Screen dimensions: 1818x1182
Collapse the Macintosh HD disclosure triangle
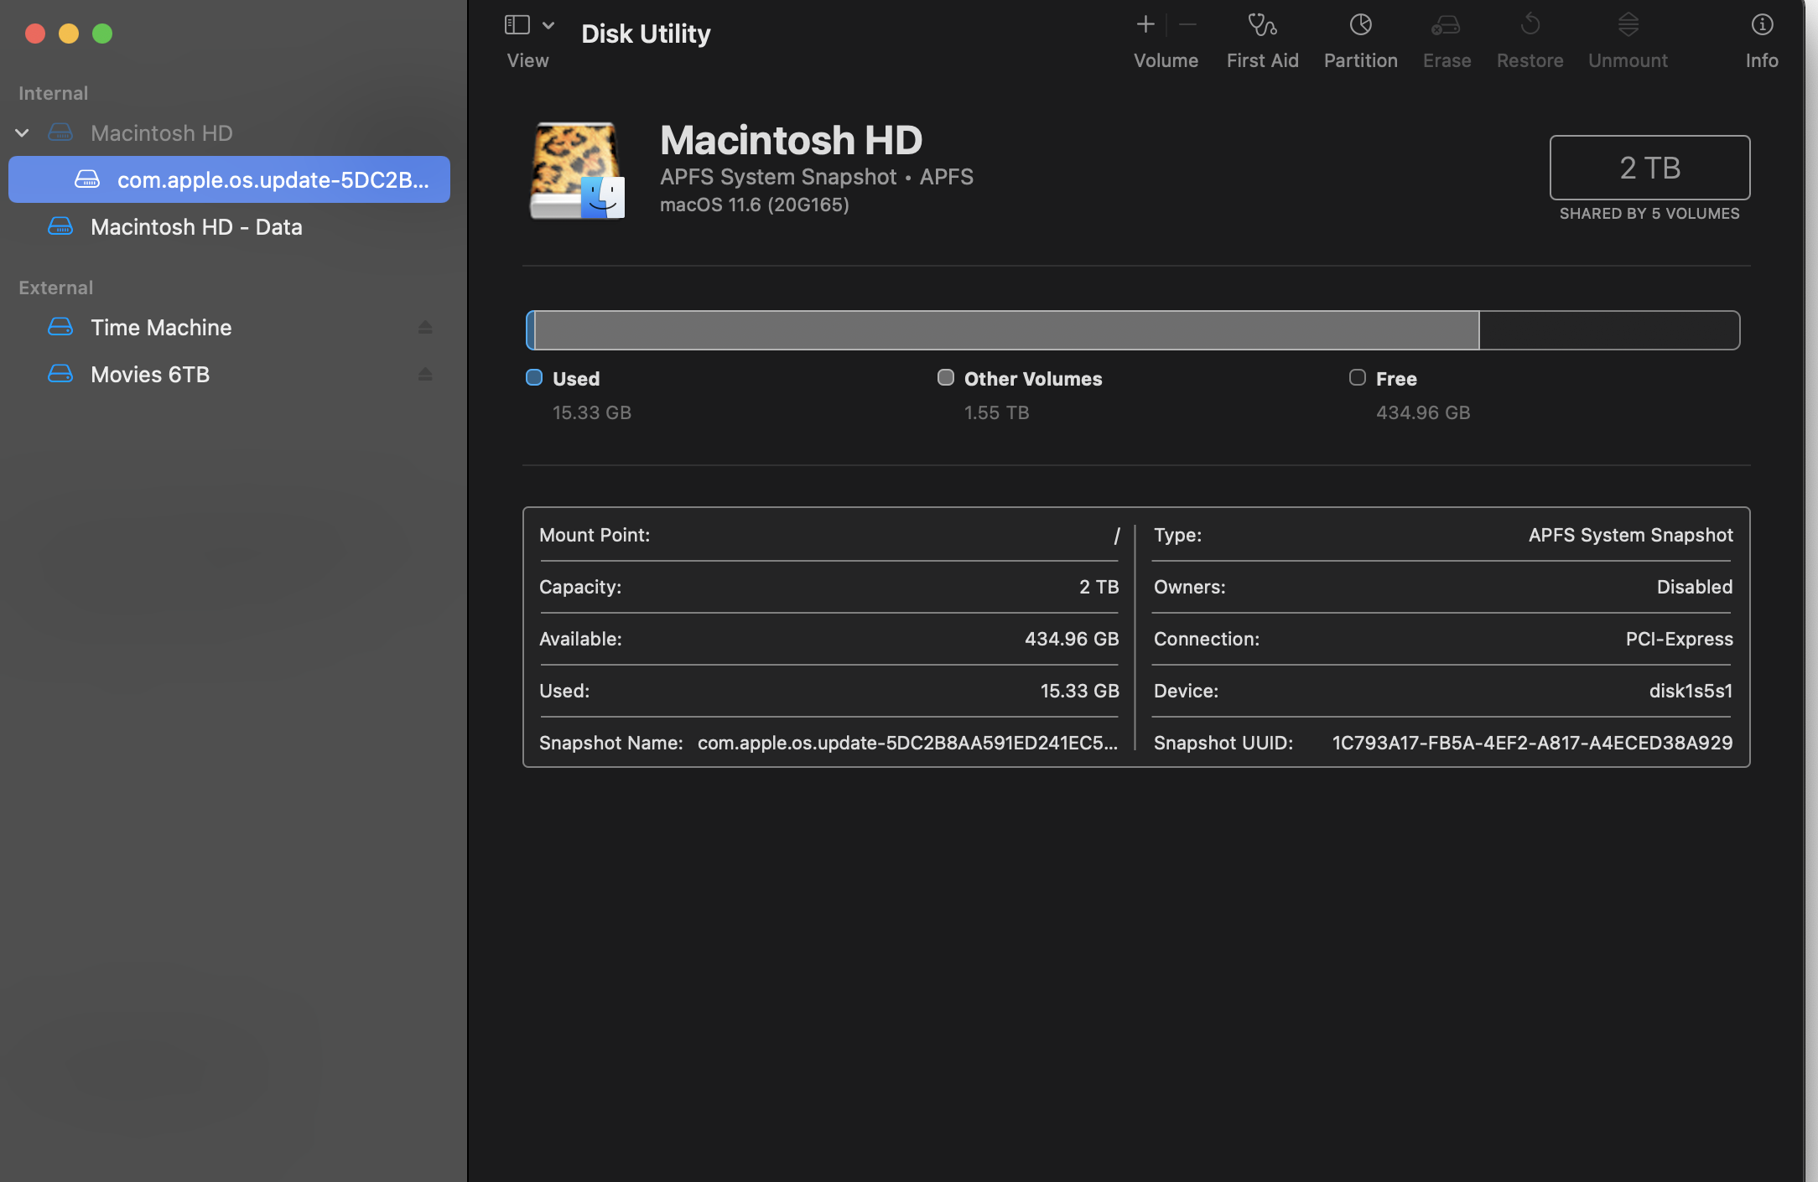coord(23,133)
